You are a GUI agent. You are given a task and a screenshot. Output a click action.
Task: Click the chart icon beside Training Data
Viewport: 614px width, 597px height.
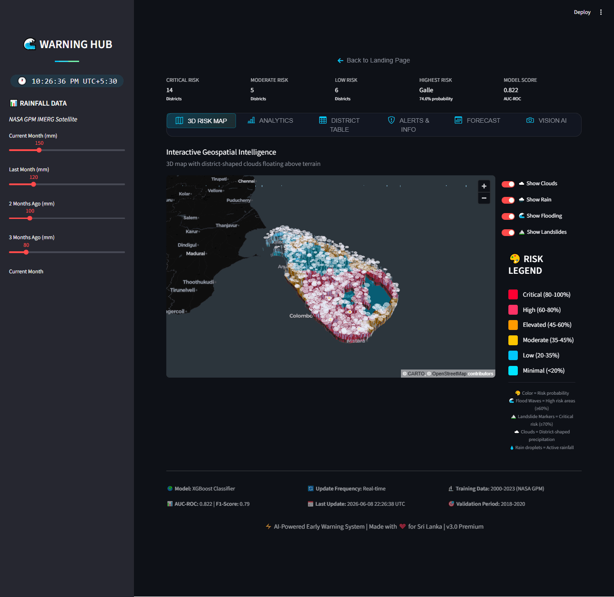451,489
